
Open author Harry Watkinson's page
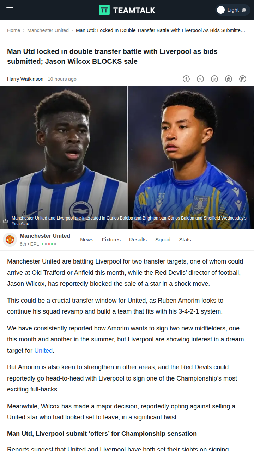(25, 79)
